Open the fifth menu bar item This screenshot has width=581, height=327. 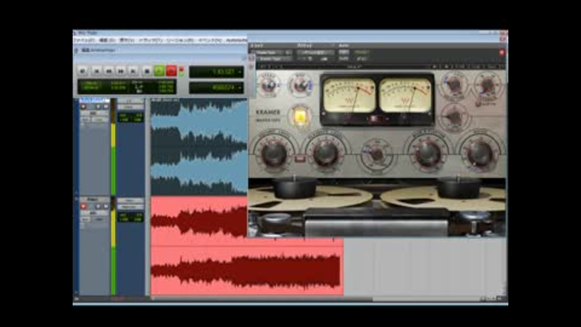[180, 40]
